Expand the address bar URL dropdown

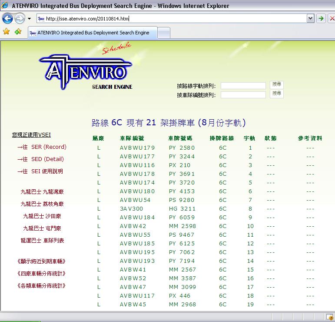[x=310, y=18]
